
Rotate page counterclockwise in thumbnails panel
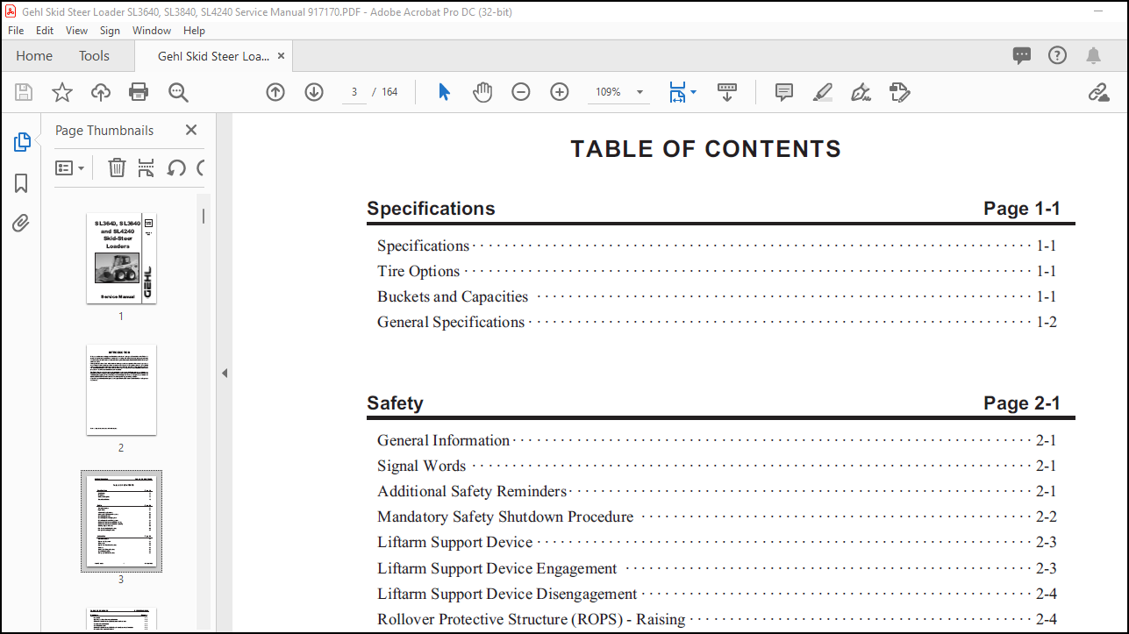176,167
